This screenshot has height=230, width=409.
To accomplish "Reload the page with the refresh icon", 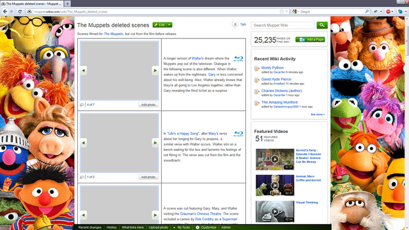I will [x=20, y=11].
